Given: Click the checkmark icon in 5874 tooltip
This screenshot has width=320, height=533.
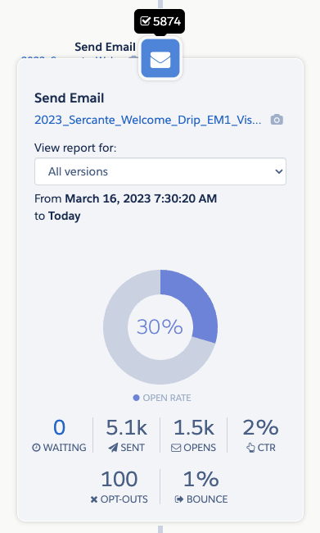Looking at the screenshot, I should click(145, 21).
